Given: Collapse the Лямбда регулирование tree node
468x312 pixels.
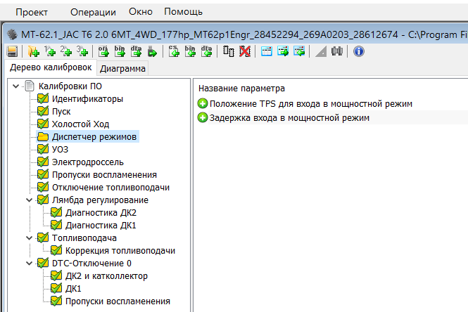Looking at the screenshot, I should point(28,200).
